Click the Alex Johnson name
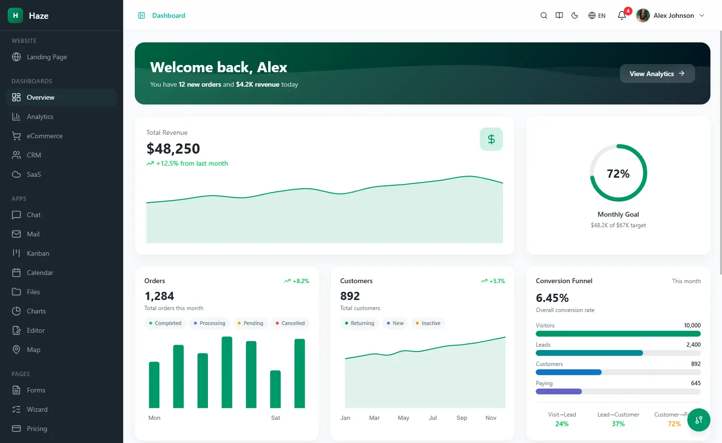Viewport: 722px width, 443px height. [674, 15]
